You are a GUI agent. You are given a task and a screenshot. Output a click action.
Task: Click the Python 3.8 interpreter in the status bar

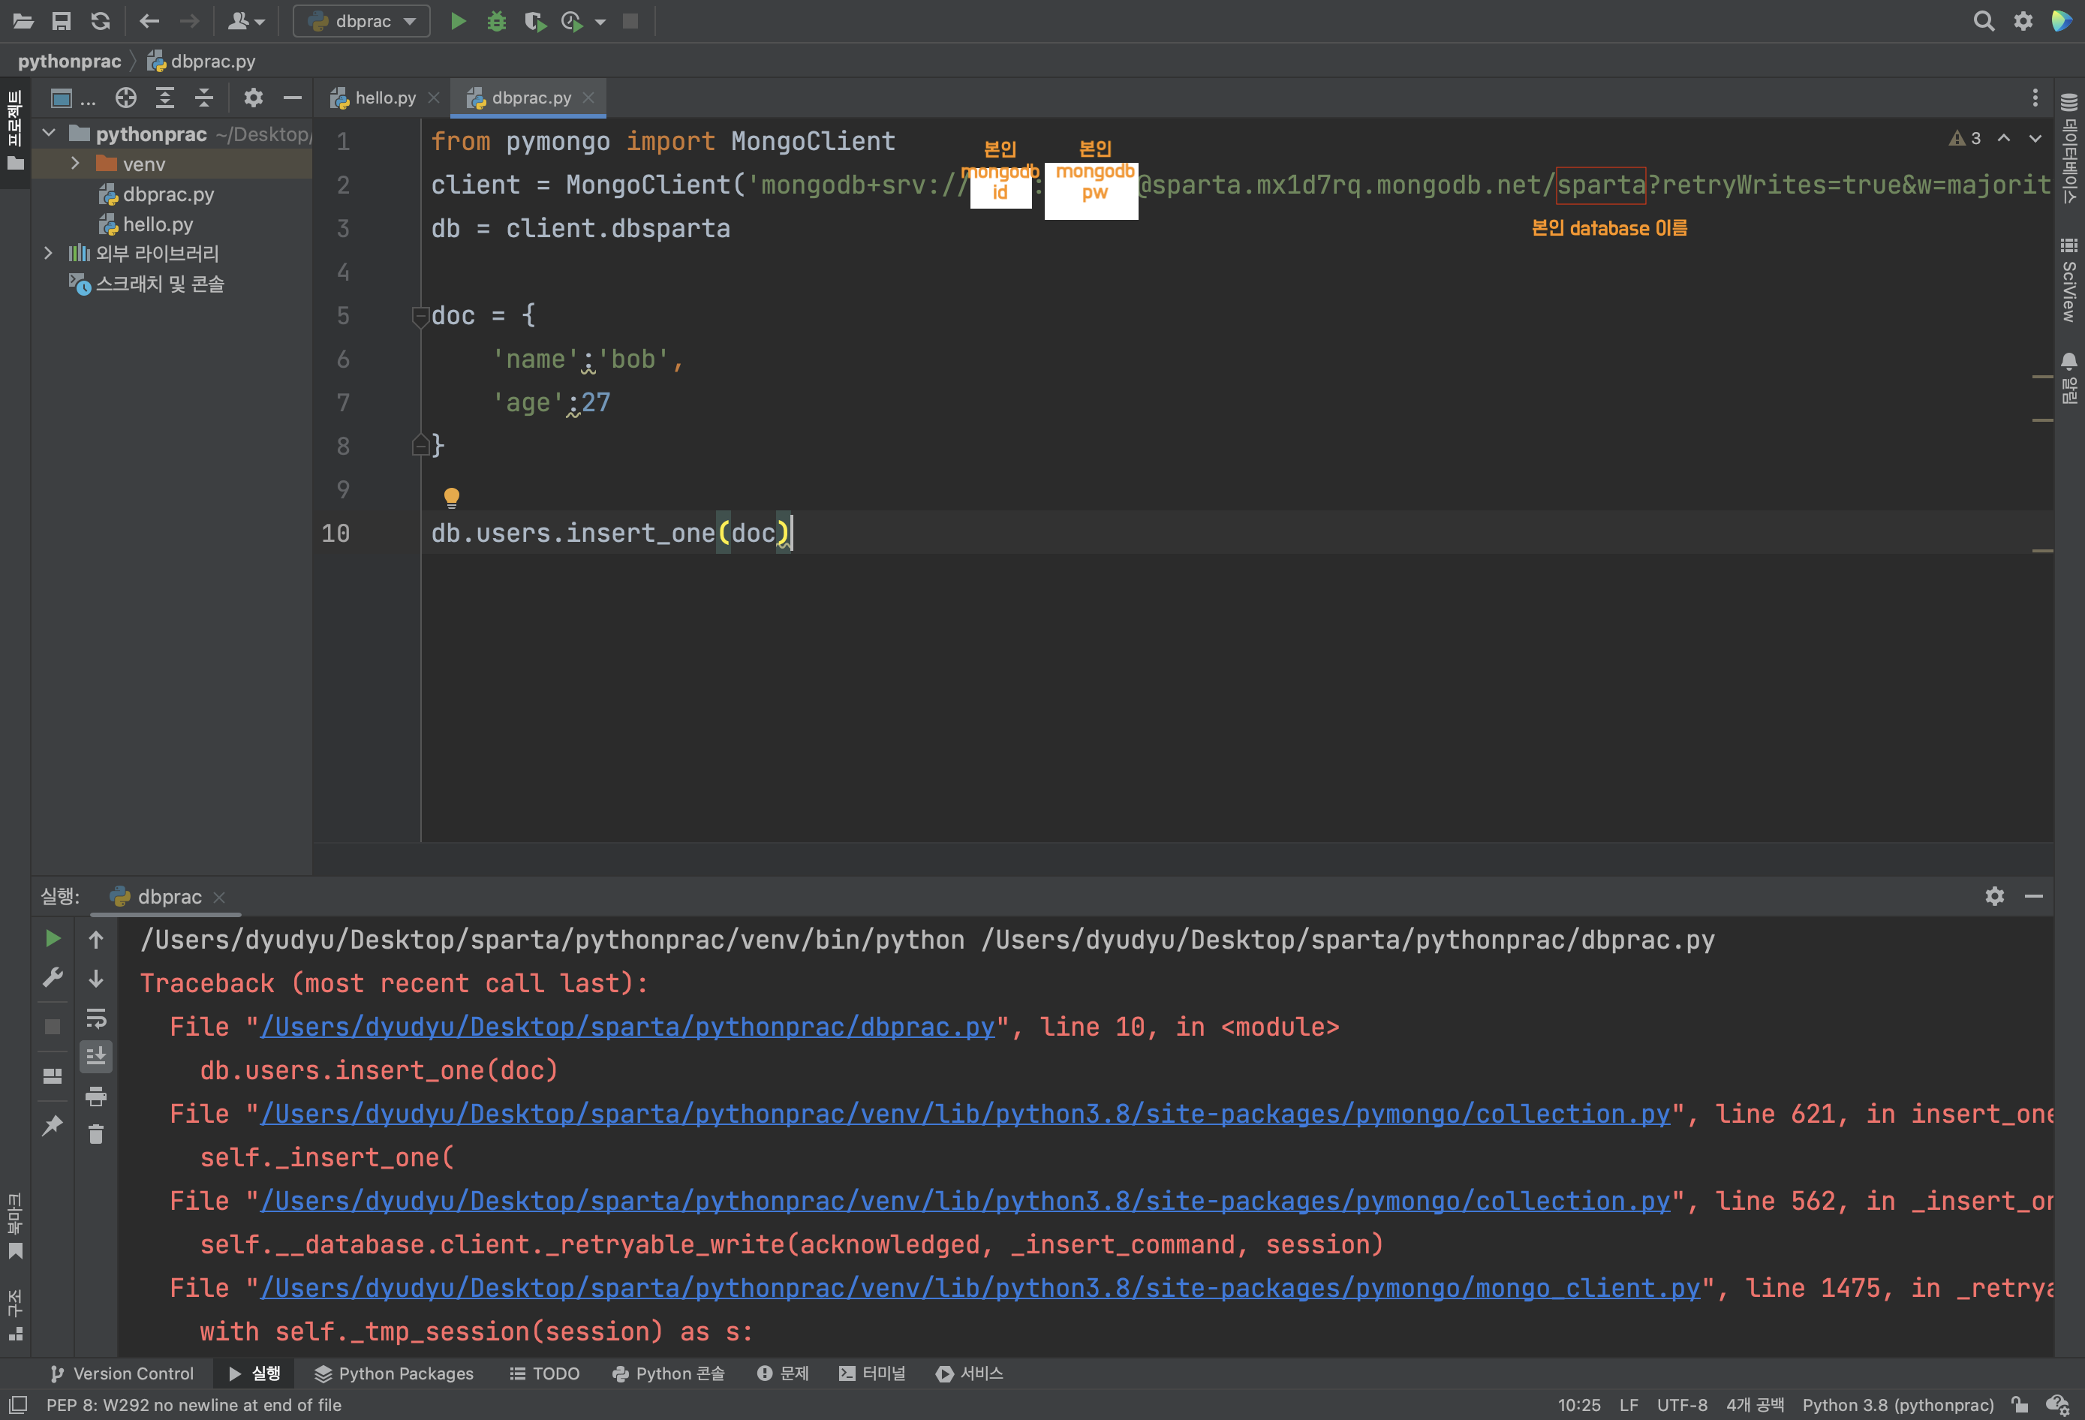click(1897, 1405)
